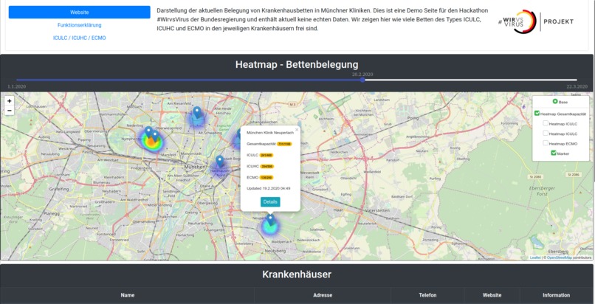Select the Neuperlach marker below the popup
The width and height of the screenshot is (595, 304).
coord(270,220)
